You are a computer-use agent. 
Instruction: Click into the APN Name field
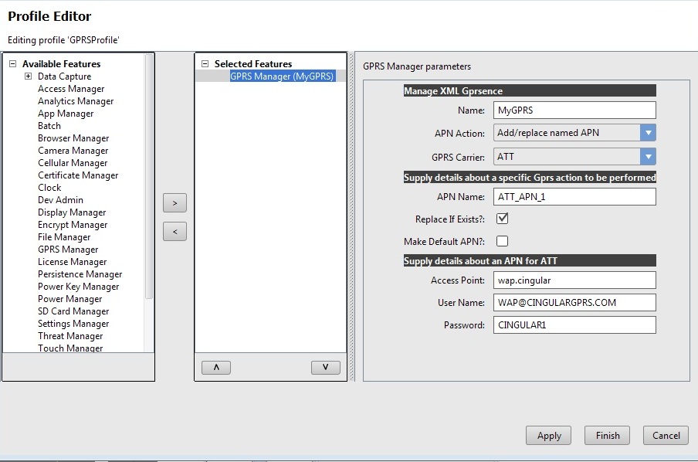[x=574, y=197]
